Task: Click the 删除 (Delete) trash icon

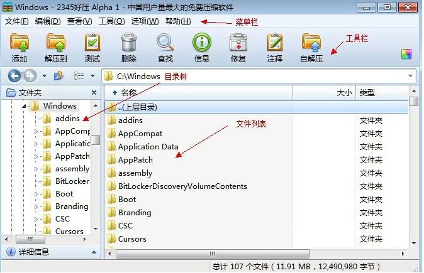Action: [x=129, y=43]
